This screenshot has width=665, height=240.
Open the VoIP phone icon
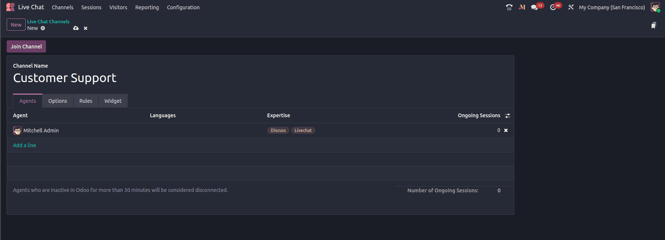(x=509, y=7)
